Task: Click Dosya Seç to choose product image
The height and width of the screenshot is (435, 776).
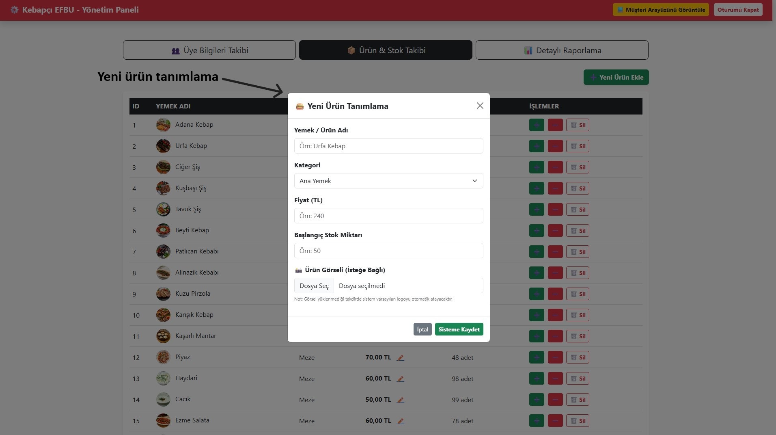Action: pos(314,286)
